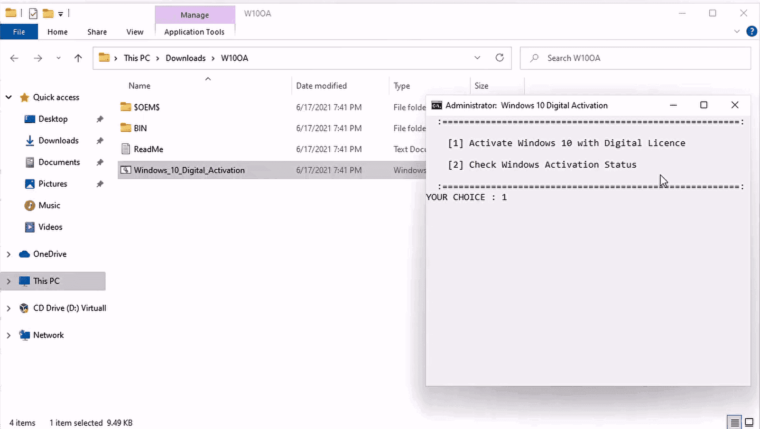Expand the Network tree node
Viewport: 760px width, 429px height.
9,335
